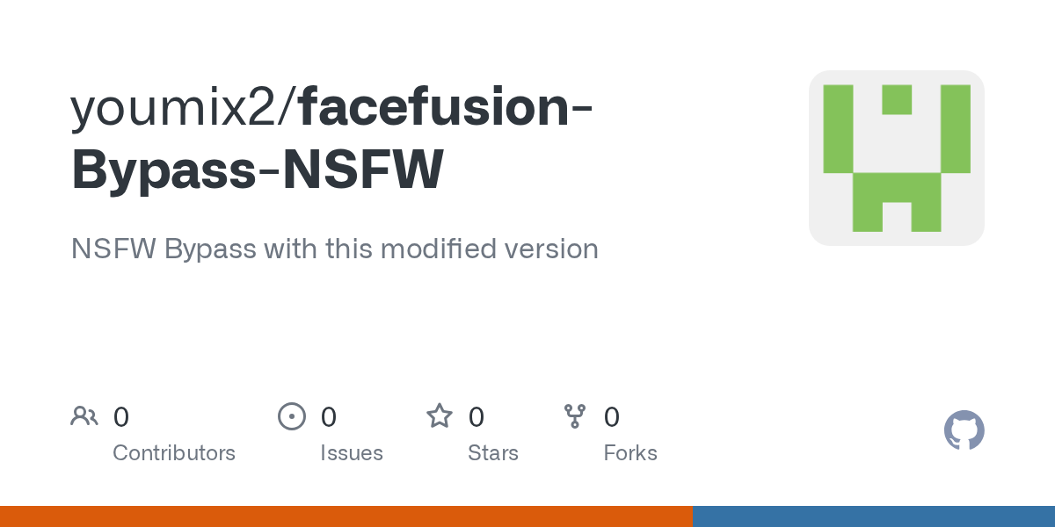Viewport: 1055px width, 527px height.
Task: Click the issues count number 0
Action: pos(329,417)
